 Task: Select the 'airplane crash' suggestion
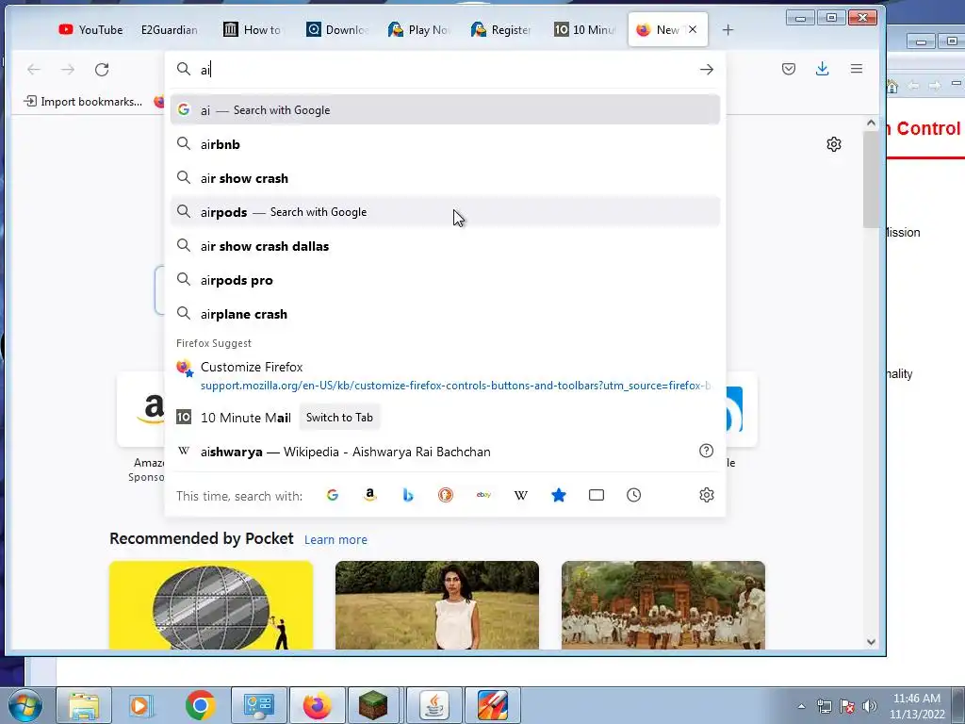click(x=445, y=314)
